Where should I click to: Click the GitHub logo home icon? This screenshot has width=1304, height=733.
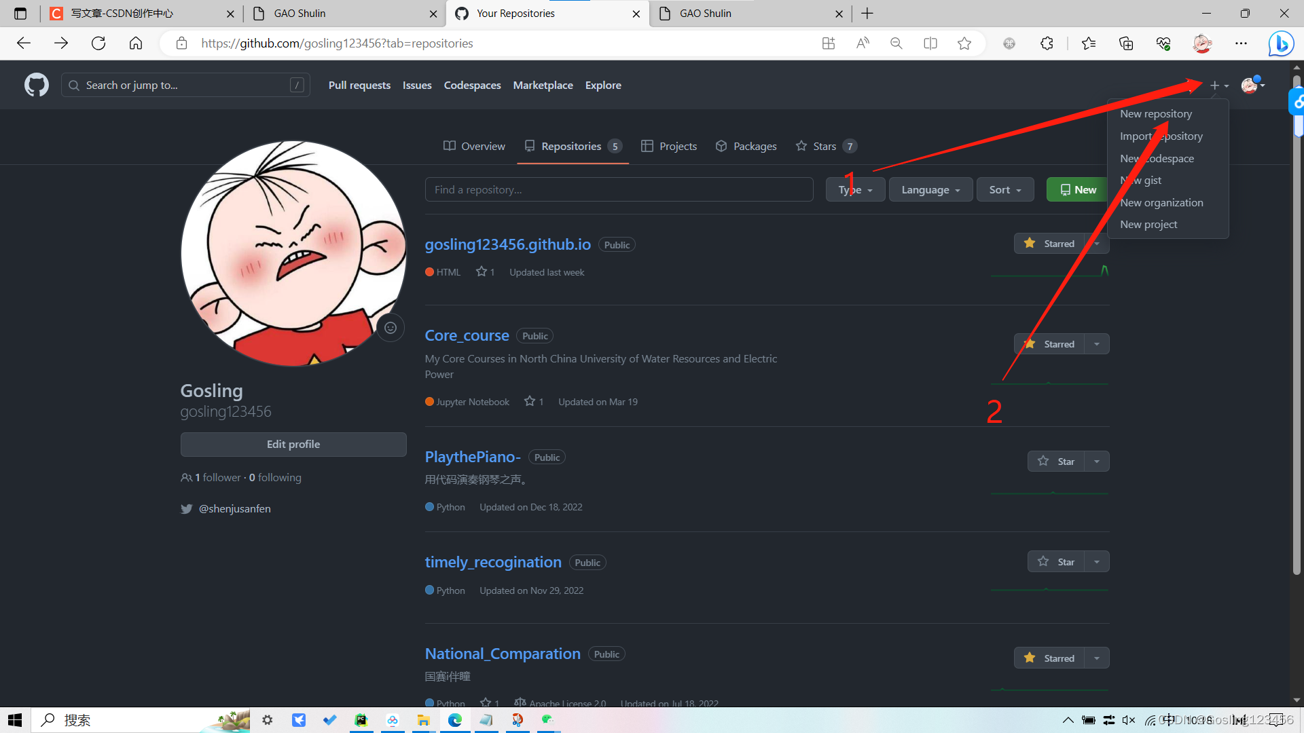pyautogui.click(x=37, y=85)
